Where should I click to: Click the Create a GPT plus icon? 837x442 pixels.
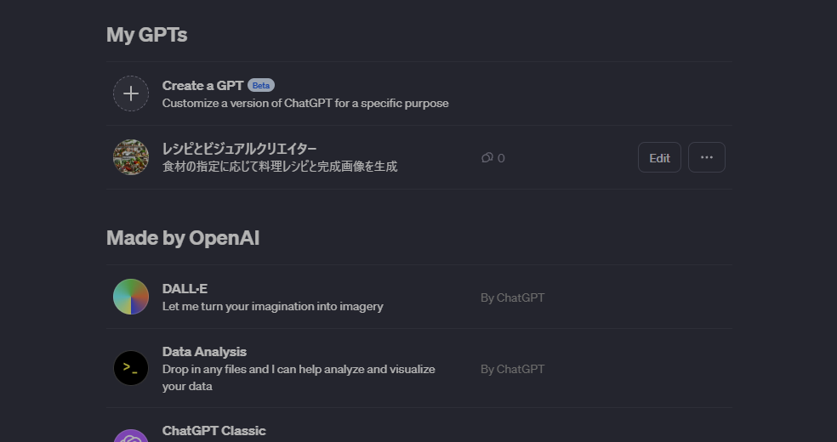coord(131,93)
